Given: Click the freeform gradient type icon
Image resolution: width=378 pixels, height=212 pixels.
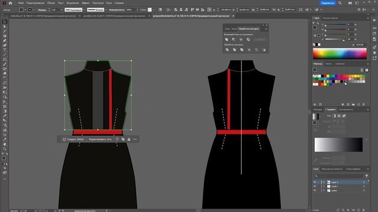Looking at the screenshot, I should pos(344,116).
